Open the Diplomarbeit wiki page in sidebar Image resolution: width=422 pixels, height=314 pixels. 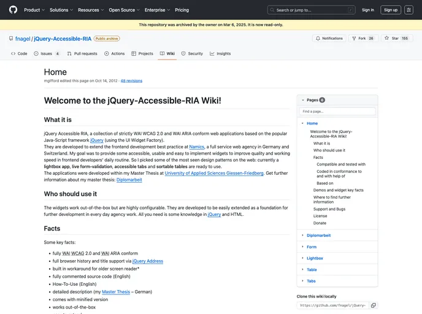[x=319, y=235]
